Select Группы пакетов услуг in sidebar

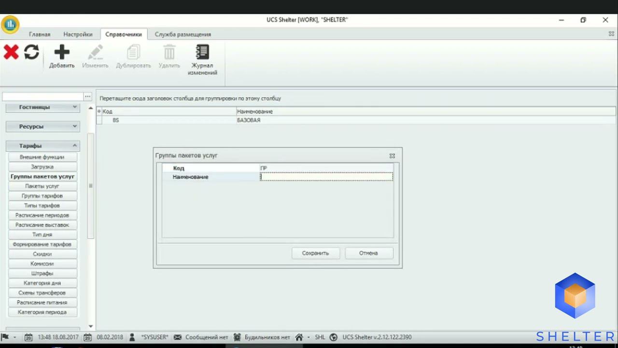pyautogui.click(x=42, y=176)
